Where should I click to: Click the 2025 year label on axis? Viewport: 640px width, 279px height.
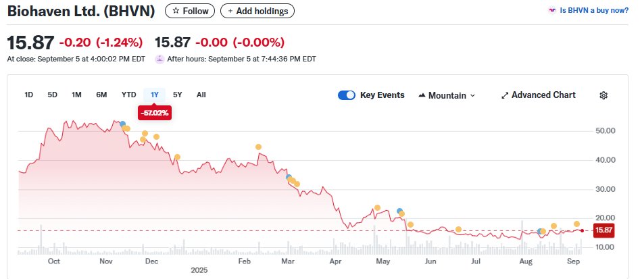pyautogui.click(x=199, y=270)
